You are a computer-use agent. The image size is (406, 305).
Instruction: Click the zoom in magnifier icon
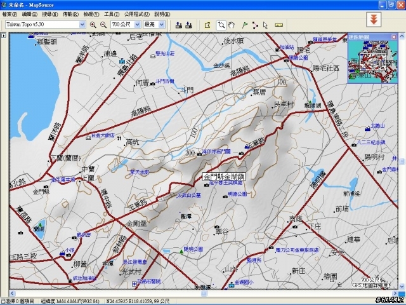pos(93,25)
